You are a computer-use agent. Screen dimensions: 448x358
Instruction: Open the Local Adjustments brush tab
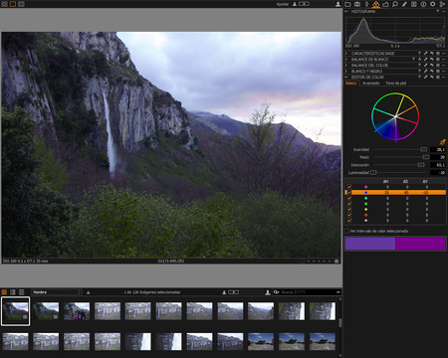click(x=404, y=4)
